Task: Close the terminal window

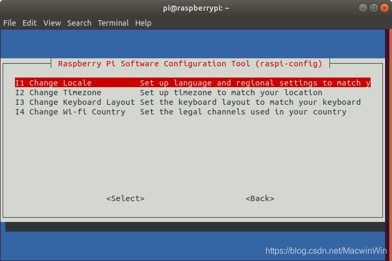Action: pos(385,8)
